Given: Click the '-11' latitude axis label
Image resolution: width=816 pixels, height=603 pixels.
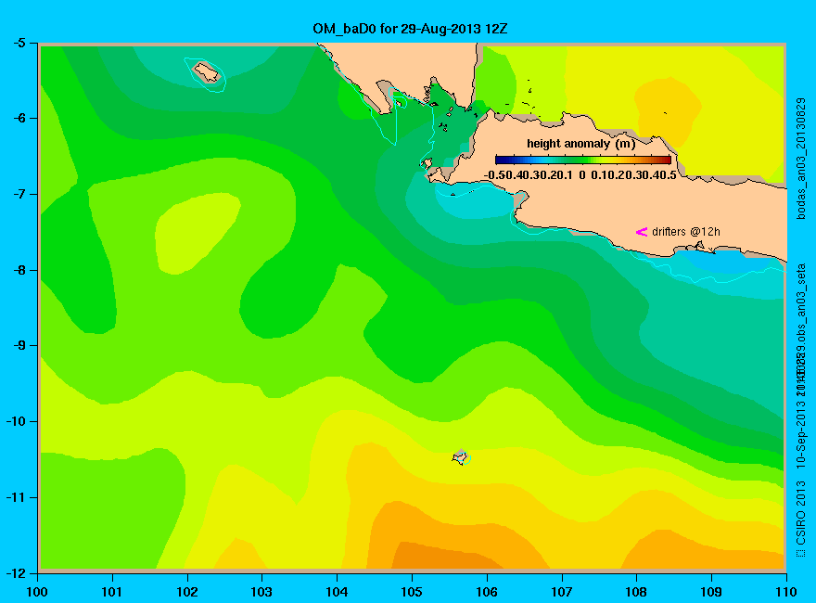Looking at the screenshot, I should coord(15,497).
